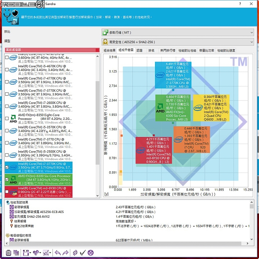Click the icon beside 結果解釋 row
Viewport: 259px width, 259px height.
(12, 221)
